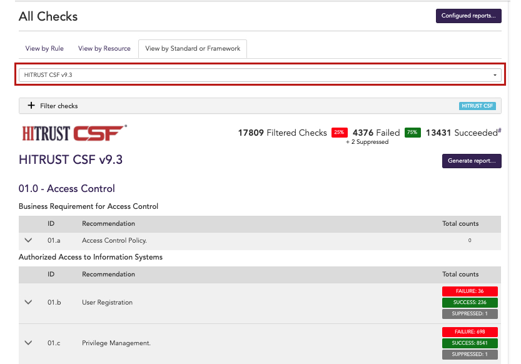Click the 01.b ID cell
This screenshot has height=364, width=521.
pyautogui.click(x=54, y=302)
